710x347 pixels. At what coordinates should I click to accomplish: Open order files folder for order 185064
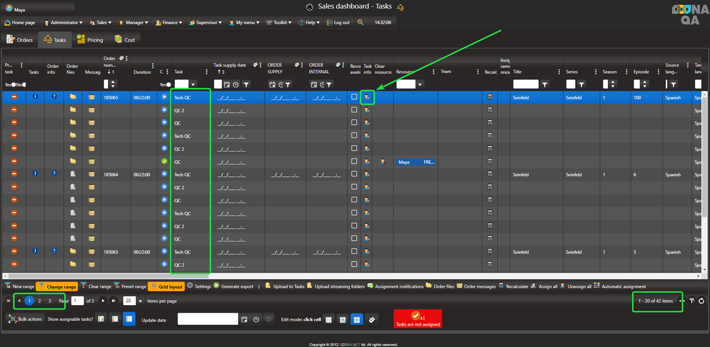(73, 174)
